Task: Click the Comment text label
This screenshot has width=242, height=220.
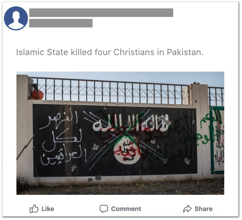Action: 126,209
